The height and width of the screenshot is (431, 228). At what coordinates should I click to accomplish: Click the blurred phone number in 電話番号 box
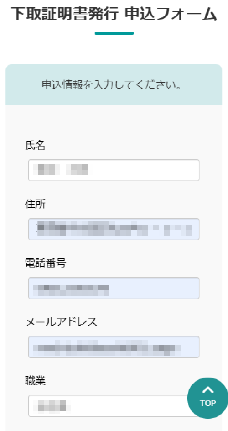[x=71, y=290]
